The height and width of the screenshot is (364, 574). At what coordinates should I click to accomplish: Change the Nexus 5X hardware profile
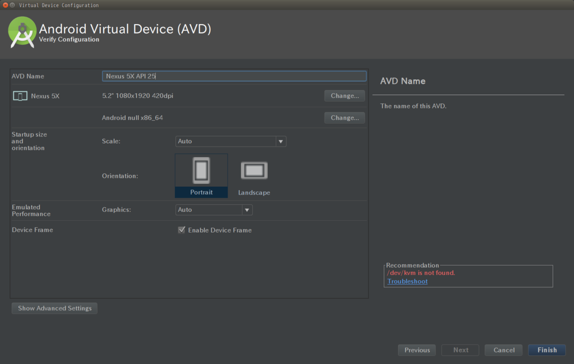[x=345, y=96]
